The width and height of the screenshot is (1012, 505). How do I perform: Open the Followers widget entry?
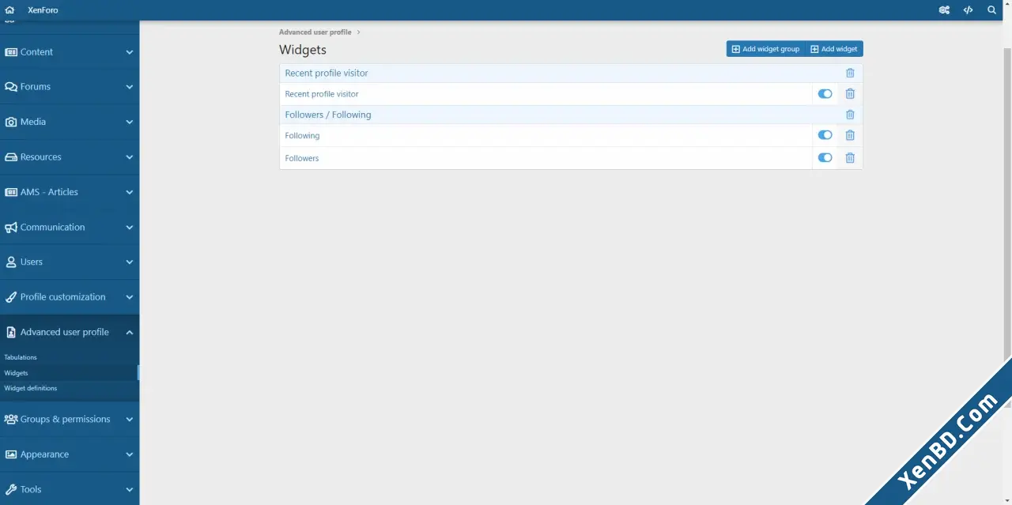coord(302,158)
